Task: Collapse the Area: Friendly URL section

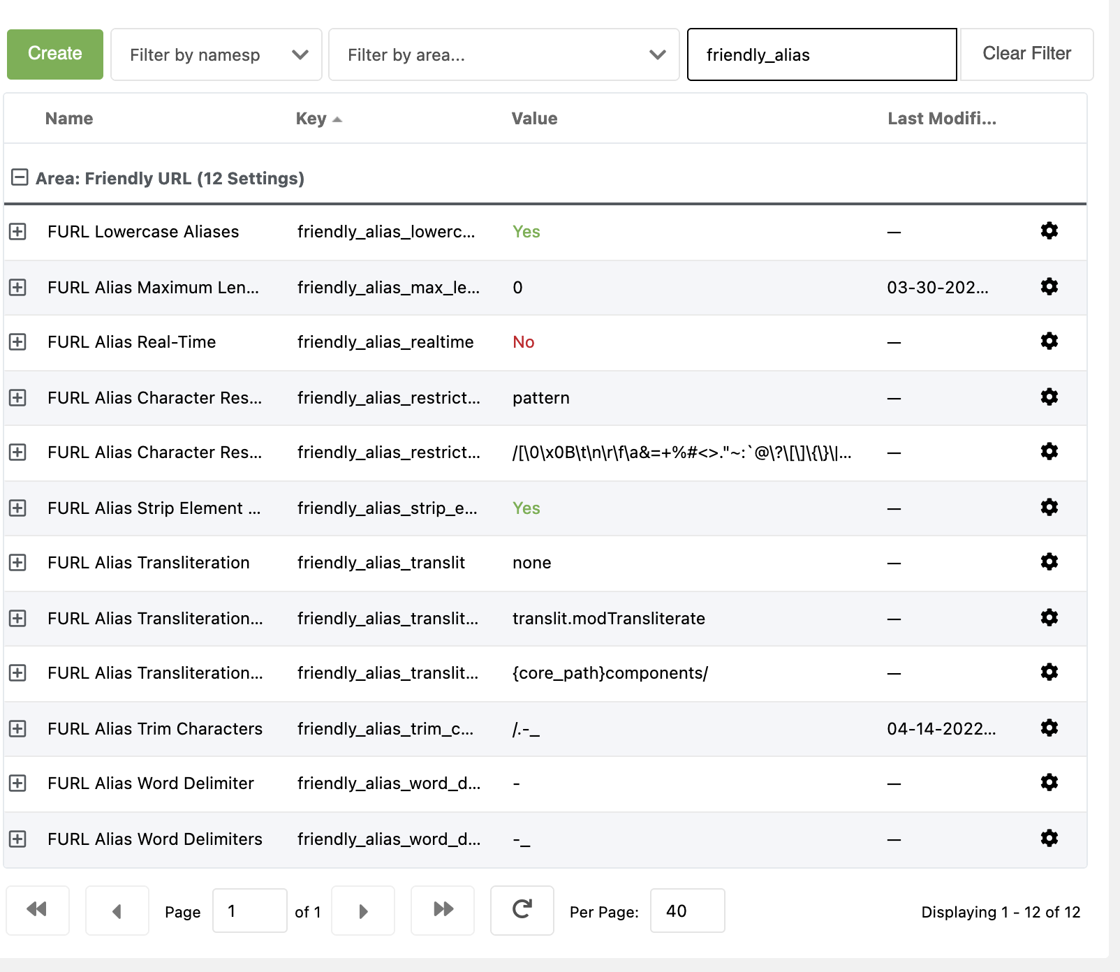Action: tap(19, 177)
